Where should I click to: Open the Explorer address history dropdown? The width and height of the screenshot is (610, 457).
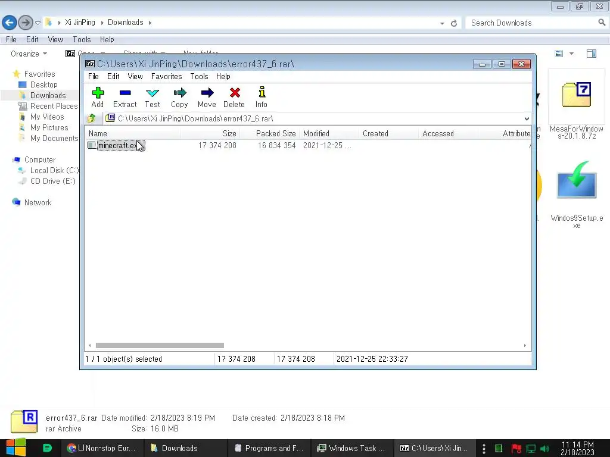(442, 23)
